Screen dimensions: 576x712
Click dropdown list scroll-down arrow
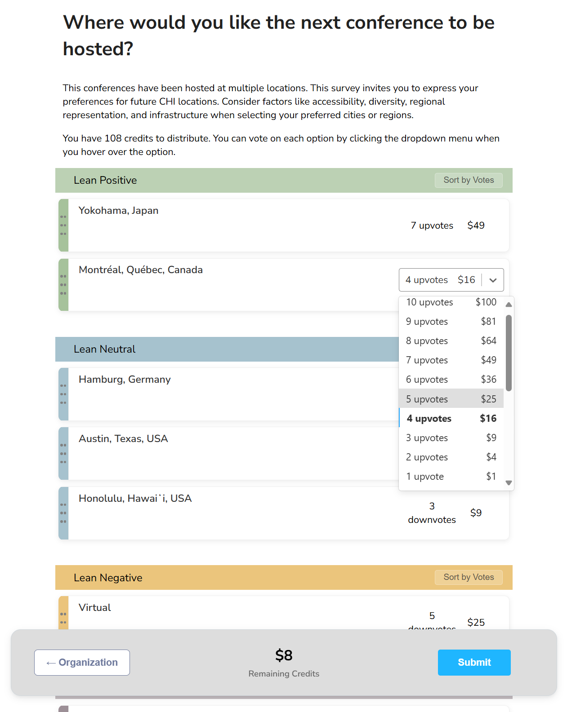point(509,483)
